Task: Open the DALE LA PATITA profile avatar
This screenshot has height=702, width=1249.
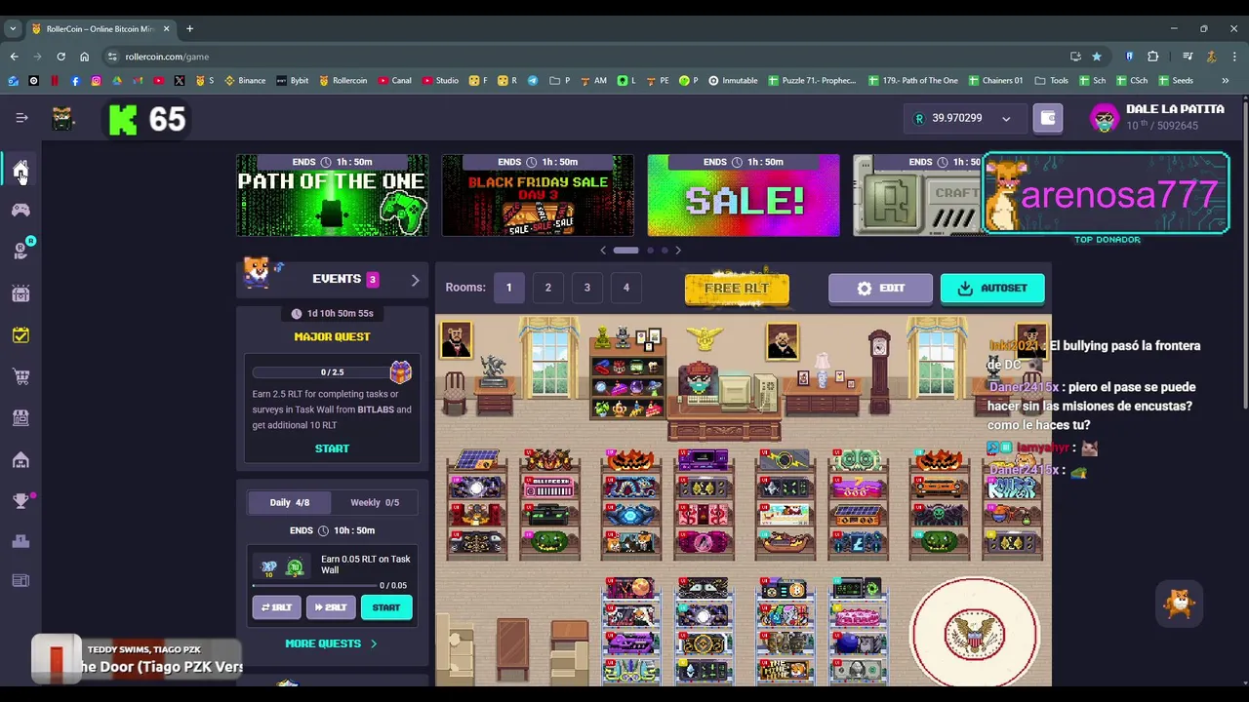Action: pos(1104,119)
